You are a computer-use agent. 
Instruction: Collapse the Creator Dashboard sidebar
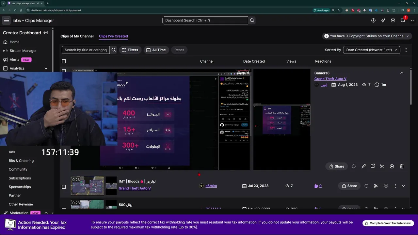pos(46,33)
